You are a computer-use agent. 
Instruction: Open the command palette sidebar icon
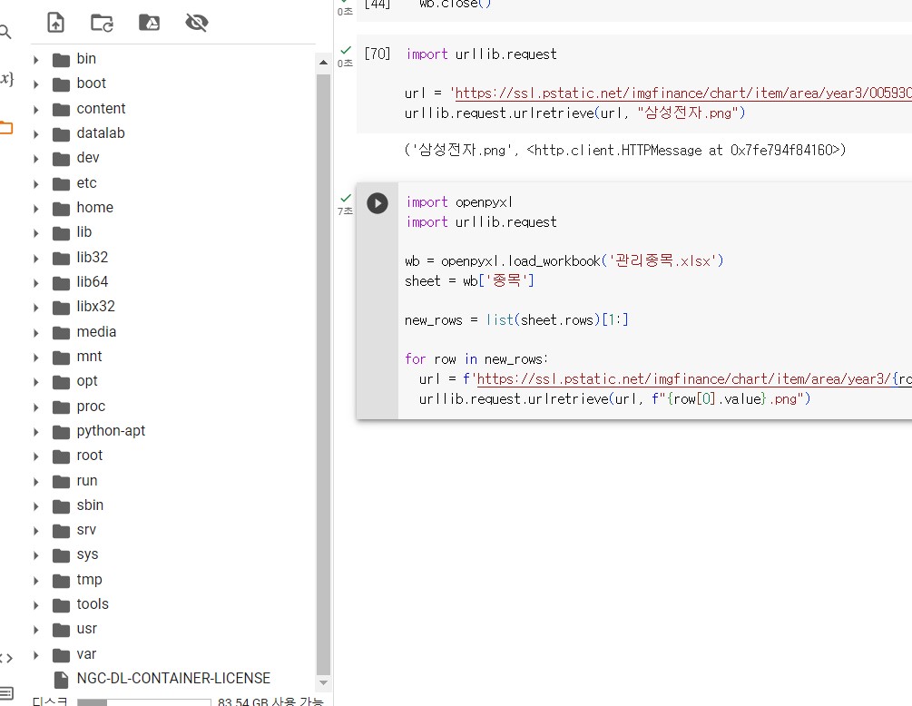pos(5,693)
